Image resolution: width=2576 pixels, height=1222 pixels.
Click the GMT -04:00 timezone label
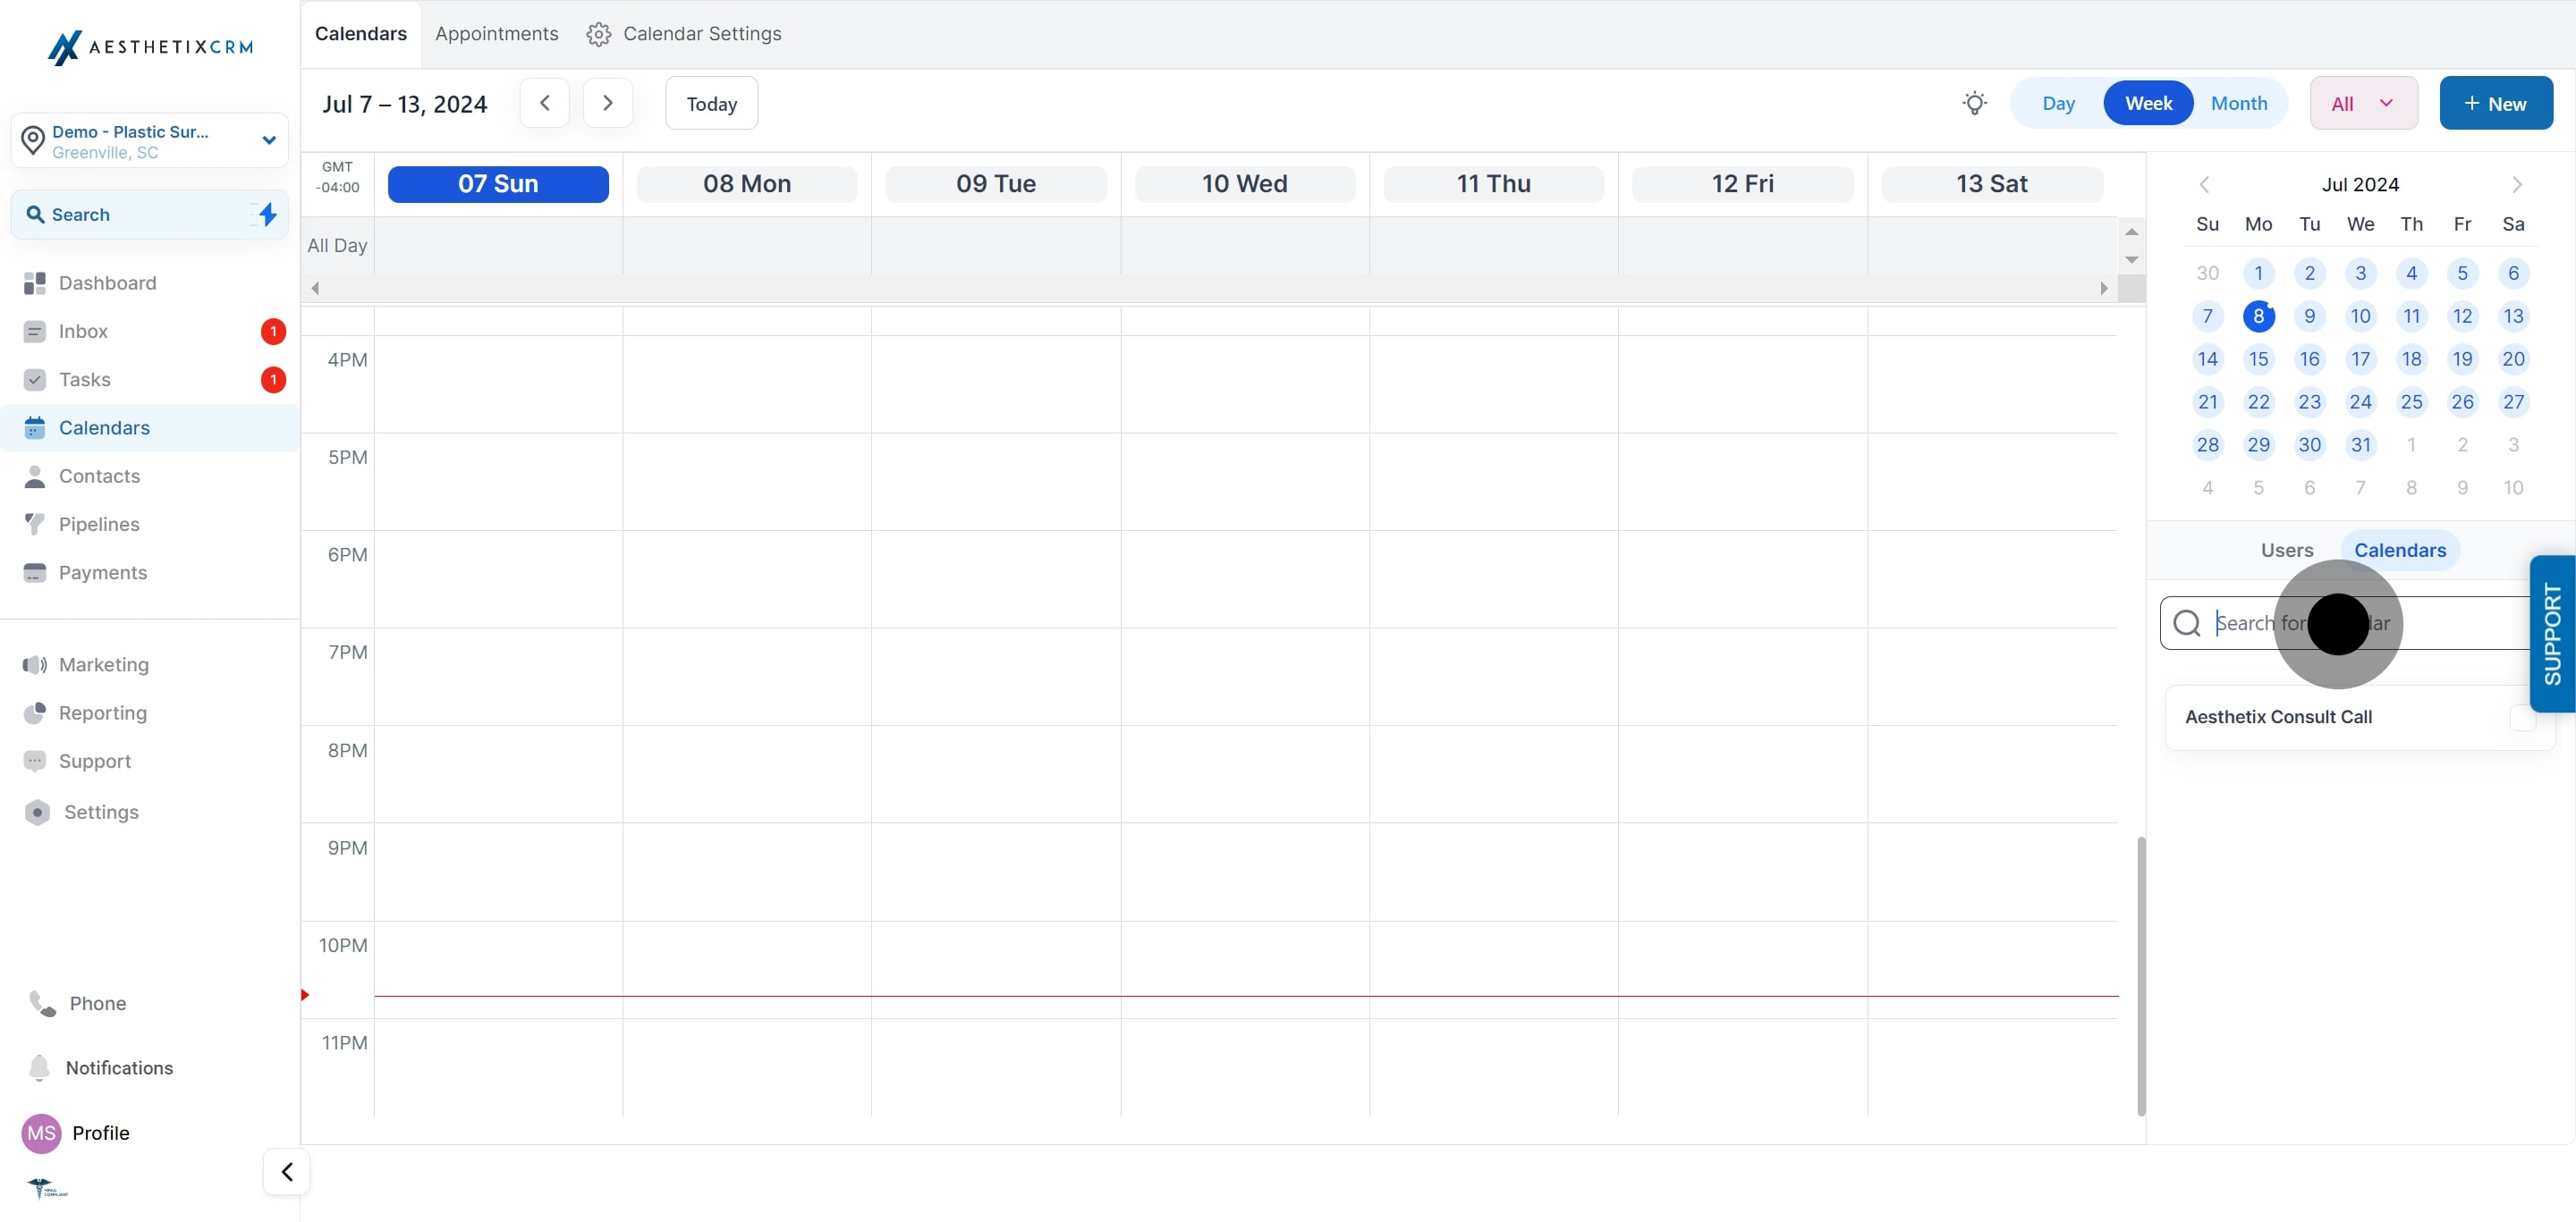tap(337, 177)
